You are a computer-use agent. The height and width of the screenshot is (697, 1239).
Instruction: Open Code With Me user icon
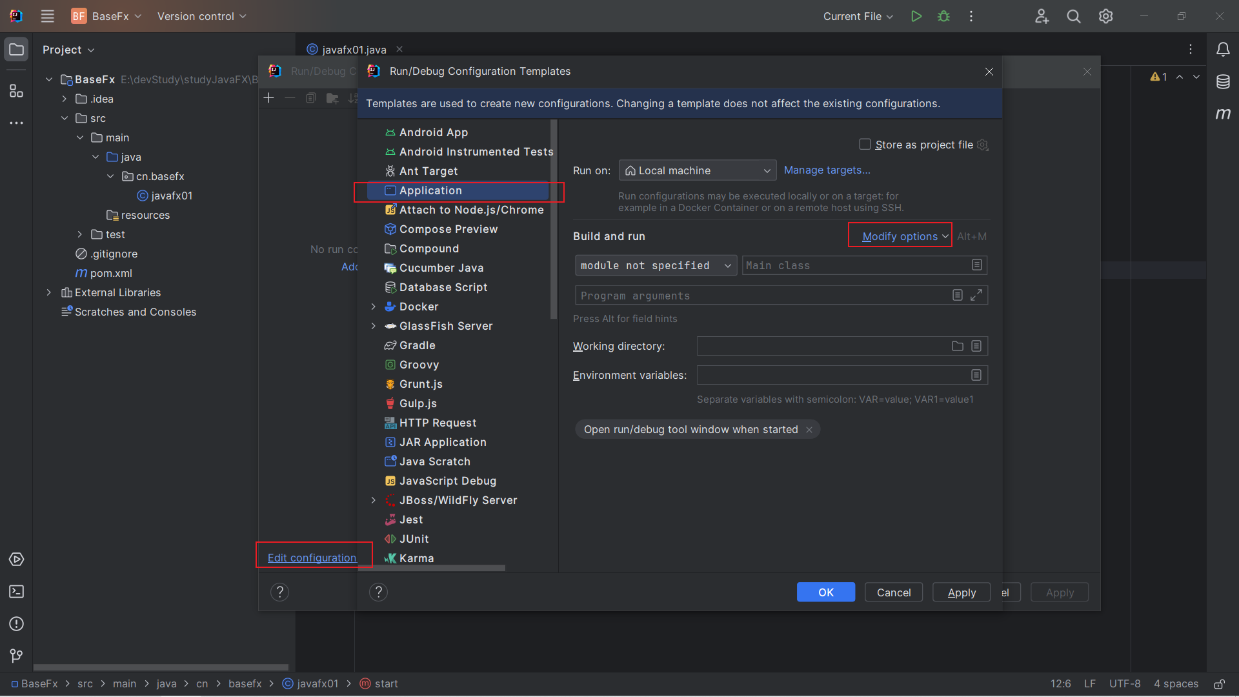point(1042,16)
